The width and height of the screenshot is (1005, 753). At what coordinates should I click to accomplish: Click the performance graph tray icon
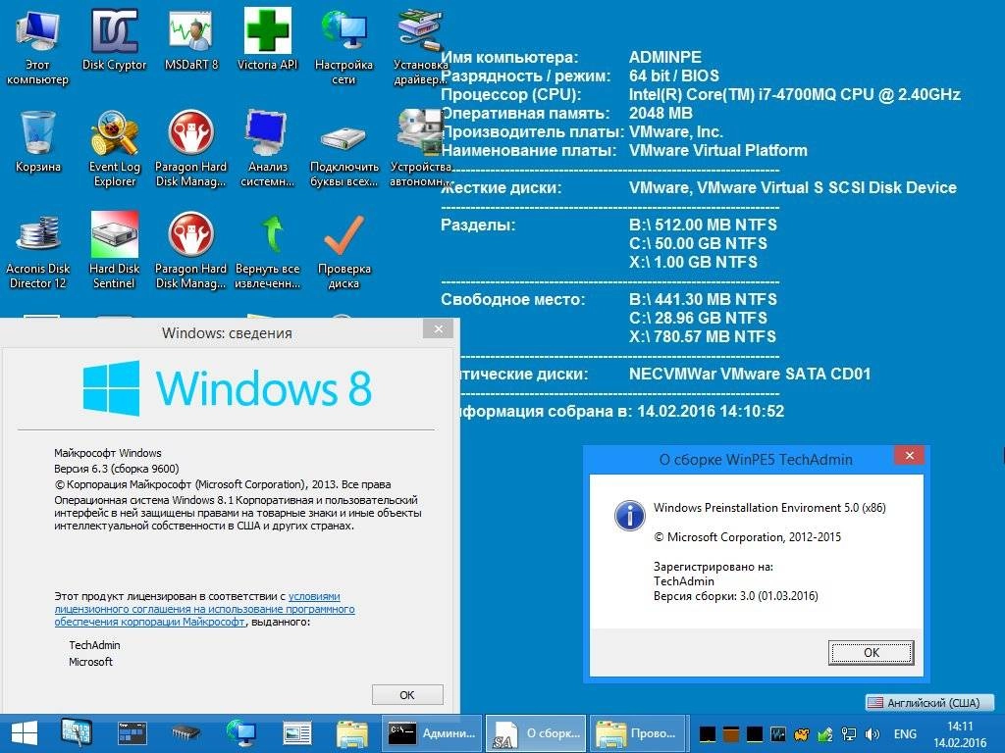click(778, 733)
